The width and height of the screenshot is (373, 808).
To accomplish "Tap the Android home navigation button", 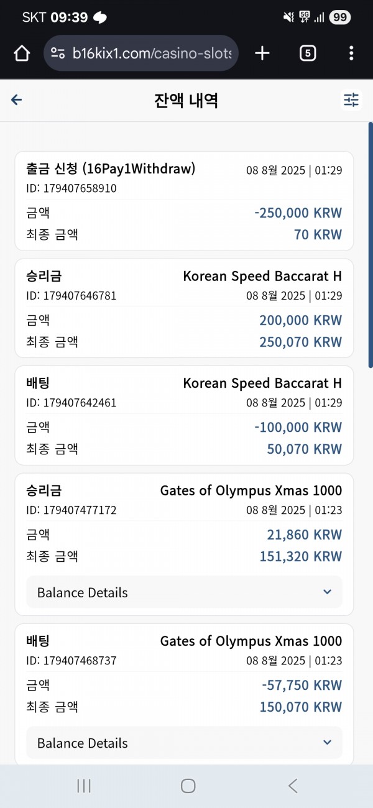I will click(188, 786).
